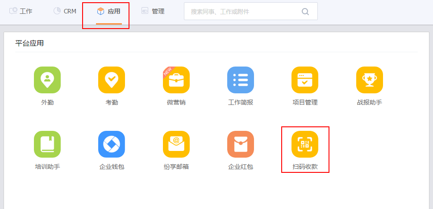Open the 工作简报 list app icon

(x=241, y=80)
